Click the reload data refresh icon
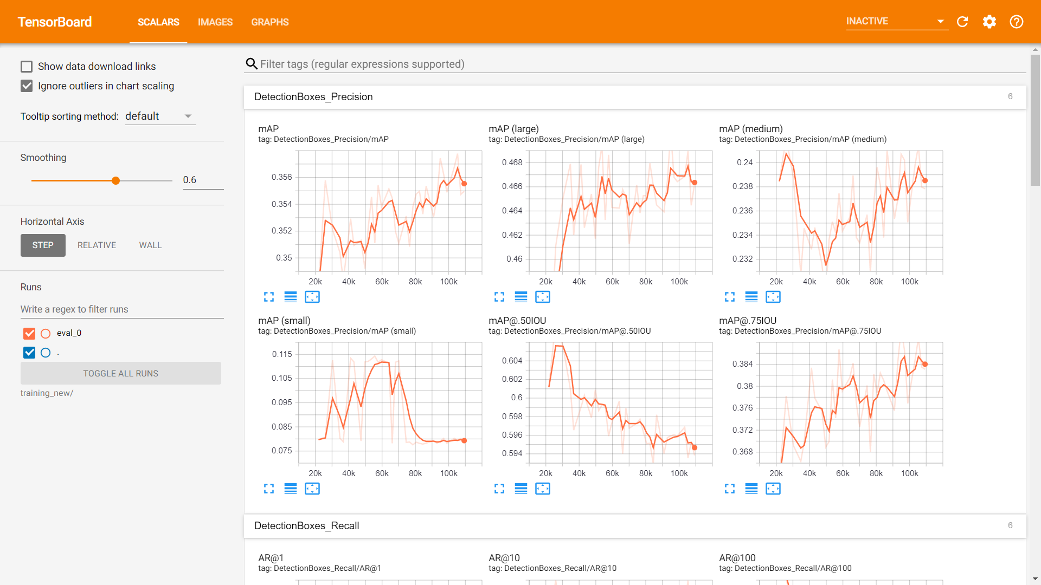This screenshot has height=585, width=1041. (962, 22)
